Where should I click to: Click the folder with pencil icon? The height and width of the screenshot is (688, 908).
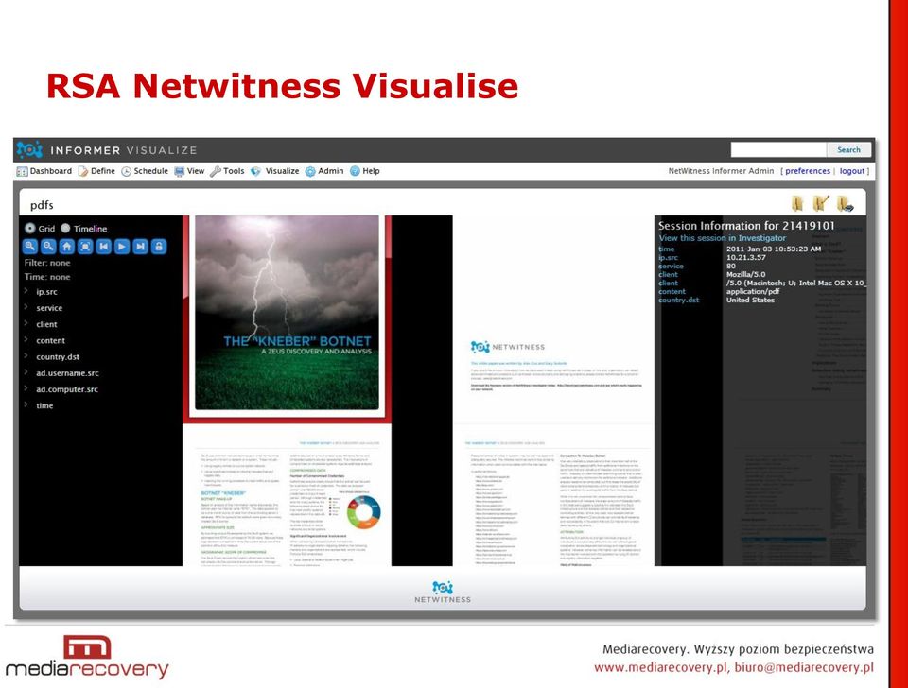pyautogui.click(x=821, y=204)
